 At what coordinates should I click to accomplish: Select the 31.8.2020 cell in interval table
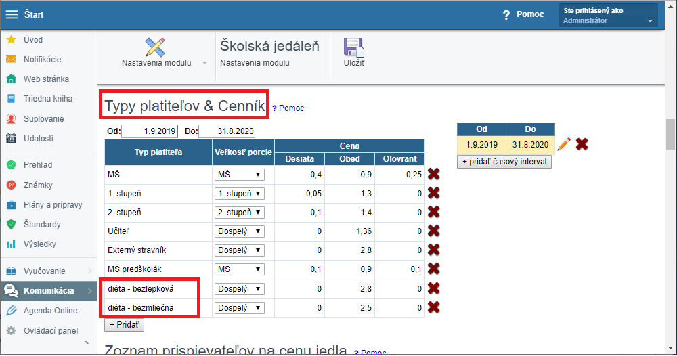(530, 145)
